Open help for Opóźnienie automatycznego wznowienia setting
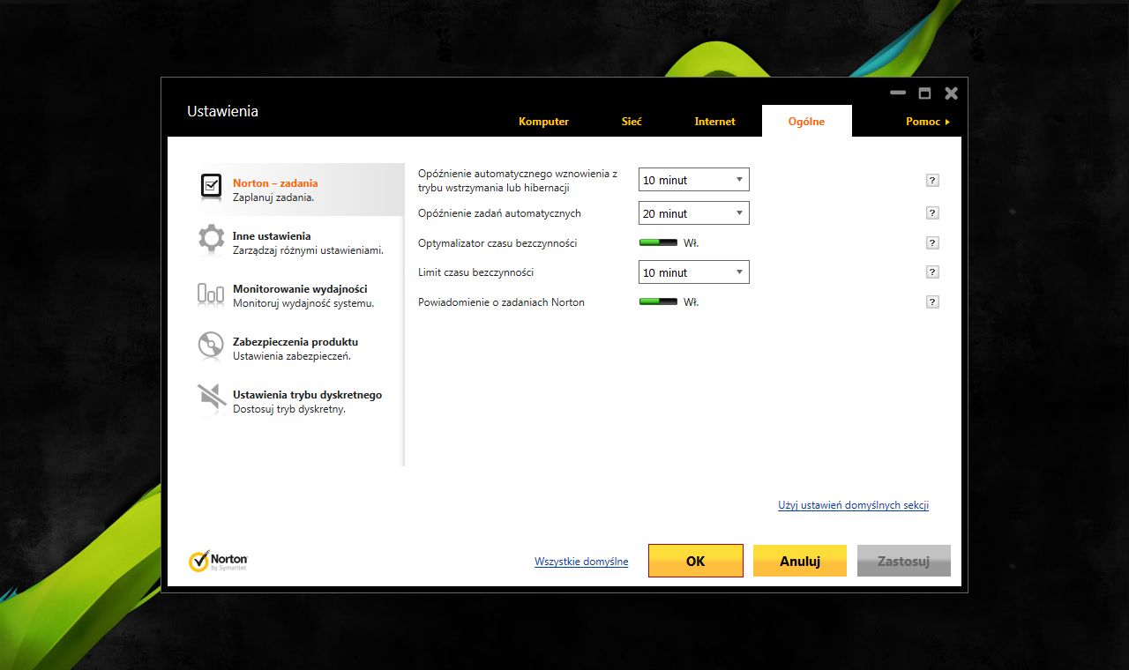 [x=932, y=180]
